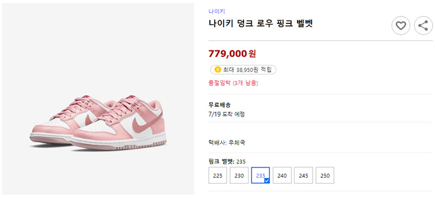
Task: Choose size 240
Action: coord(282,175)
